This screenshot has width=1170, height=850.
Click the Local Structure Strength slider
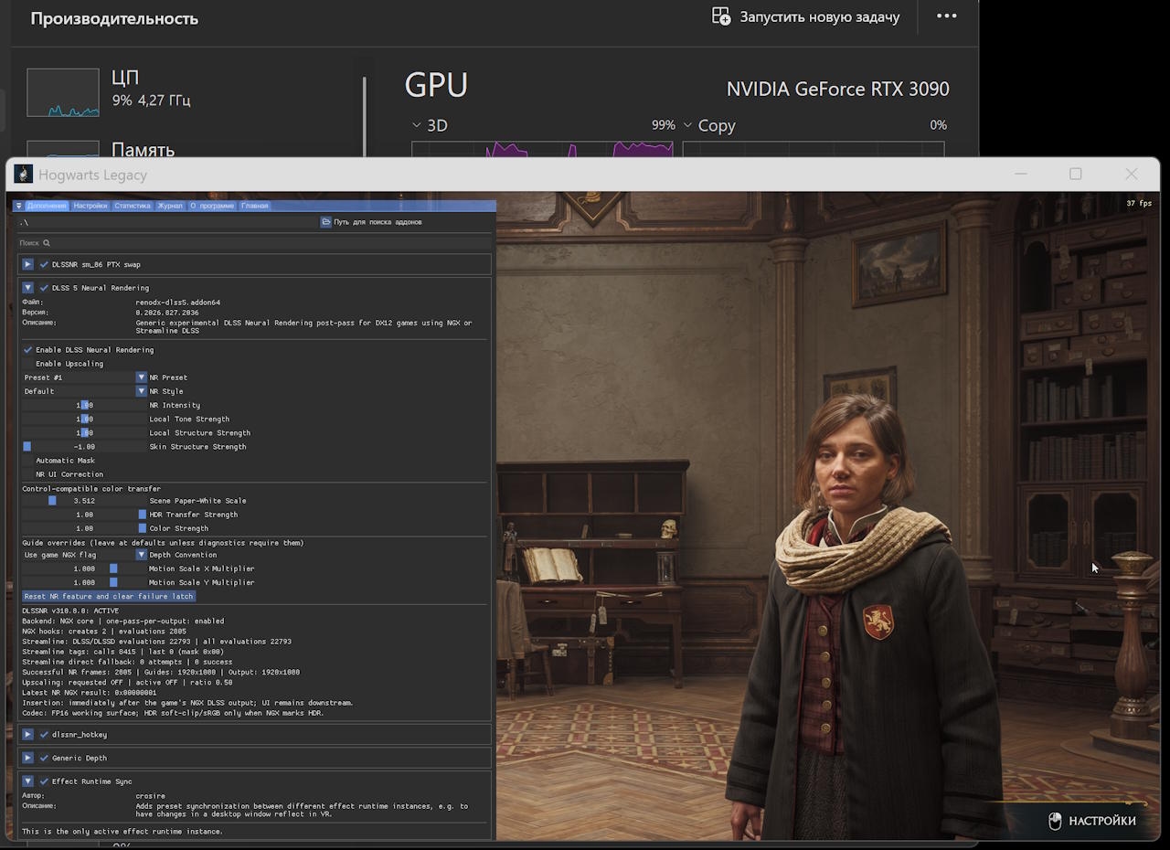tap(84, 433)
